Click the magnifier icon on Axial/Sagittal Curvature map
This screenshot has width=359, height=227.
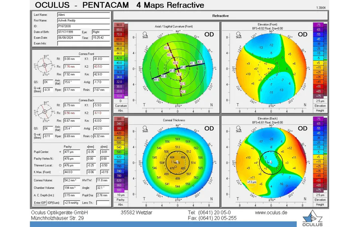[x=145, y=35]
